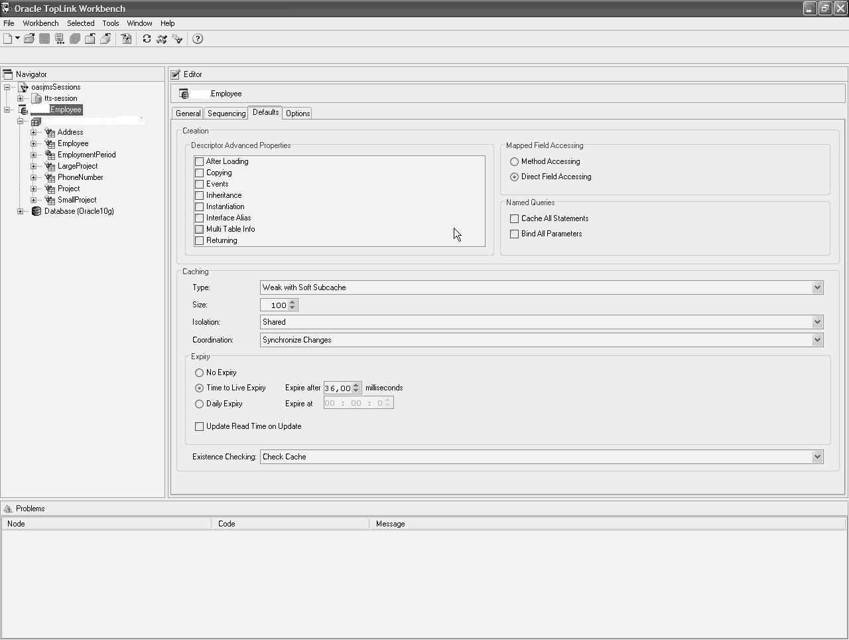Open the File menu
This screenshot has width=849, height=640.
coord(9,23)
